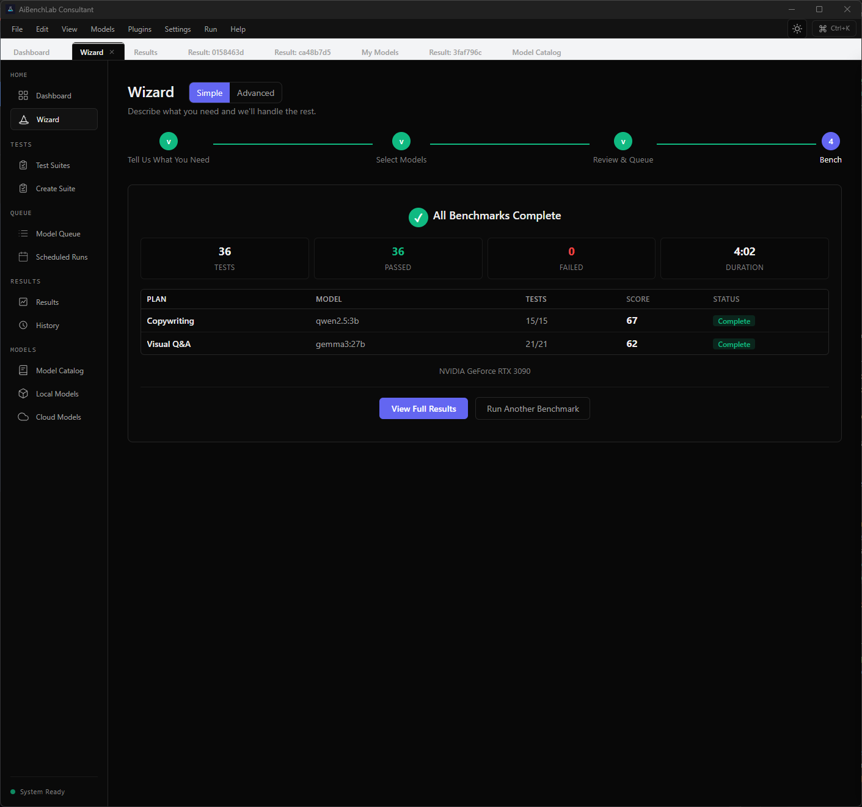Switch to Result: ca48b7d5 tab
Image resolution: width=862 pixels, height=807 pixels.
(302, 53)
